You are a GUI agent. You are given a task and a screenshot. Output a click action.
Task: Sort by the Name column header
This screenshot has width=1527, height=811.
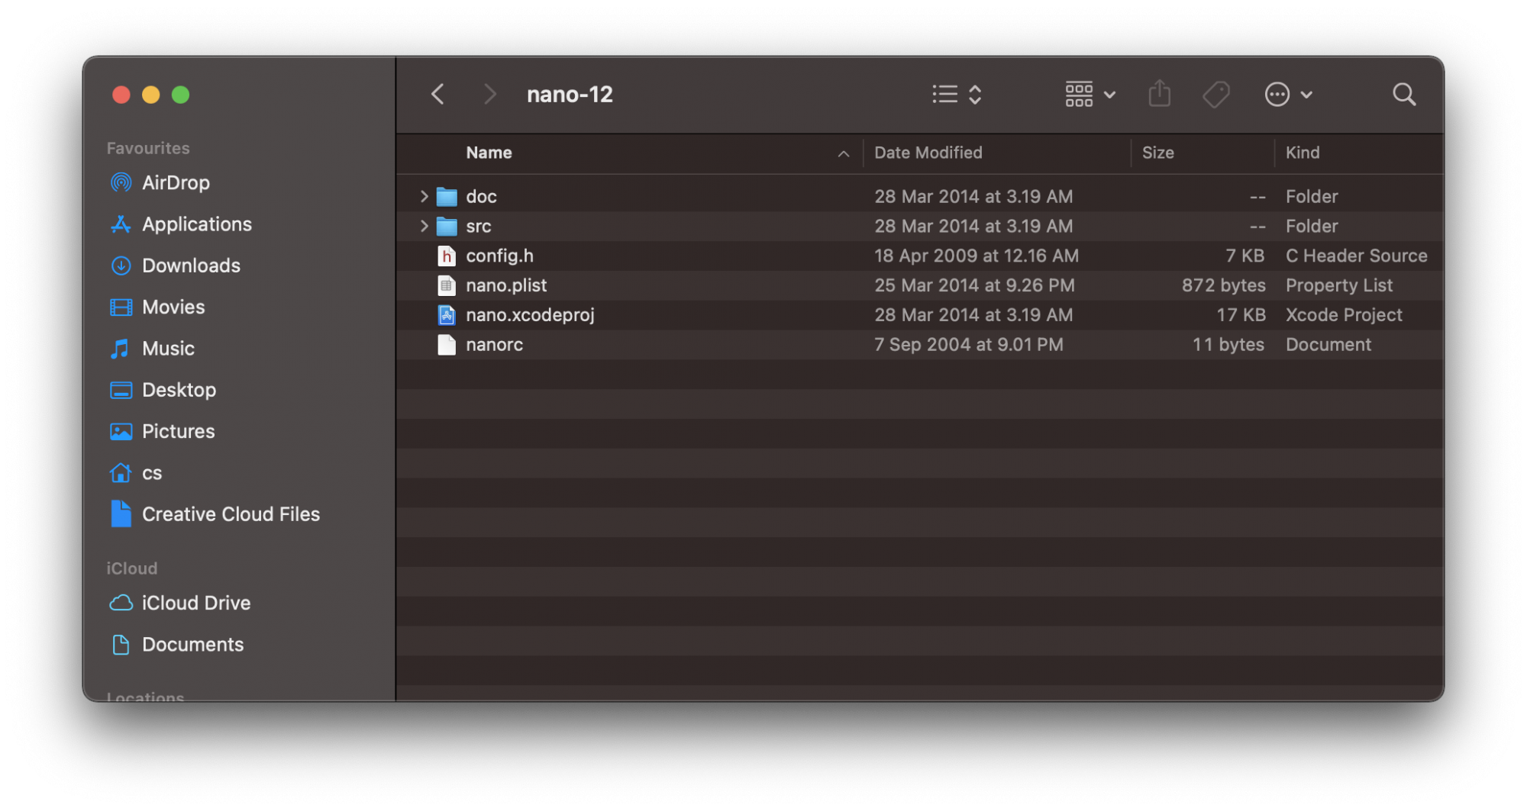489,153
